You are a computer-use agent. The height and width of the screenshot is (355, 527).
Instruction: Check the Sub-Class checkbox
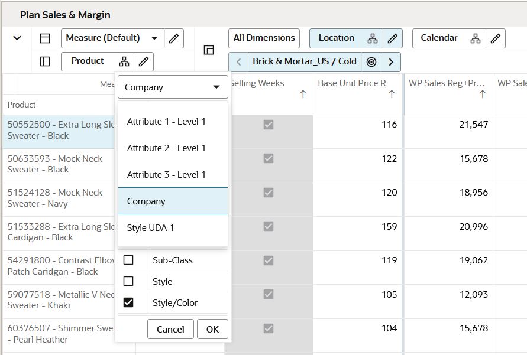point(128,260)
